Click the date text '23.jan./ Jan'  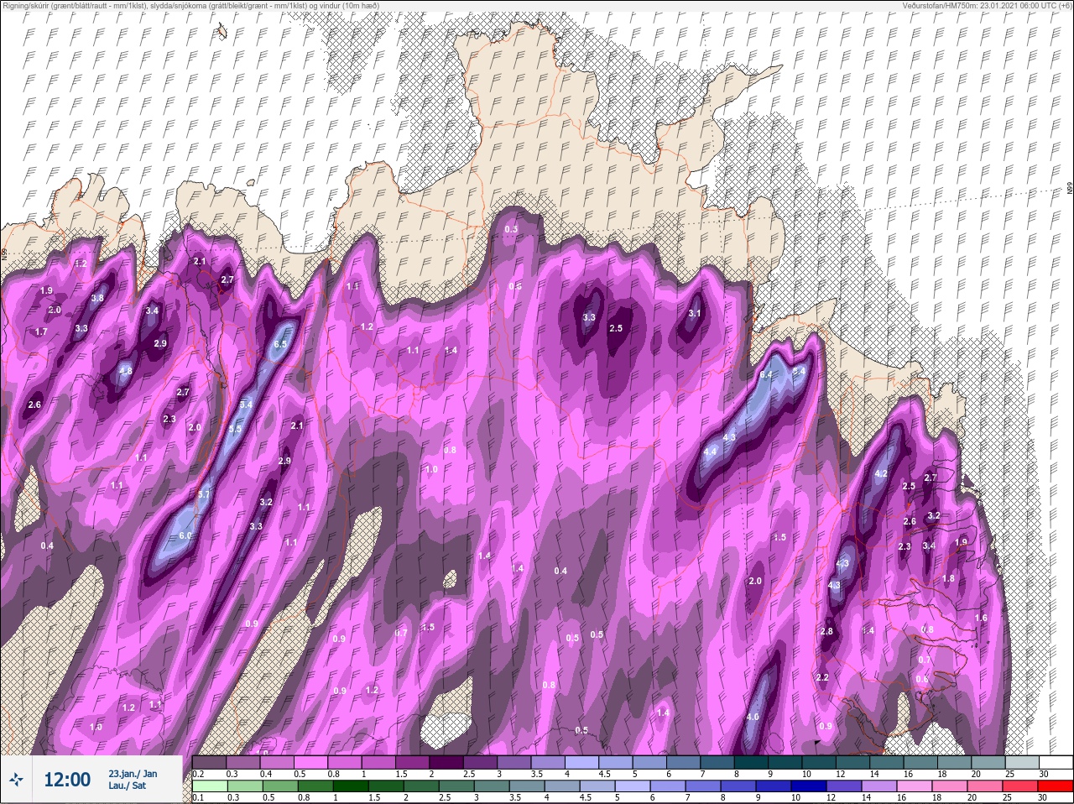[x=133, y=773]
